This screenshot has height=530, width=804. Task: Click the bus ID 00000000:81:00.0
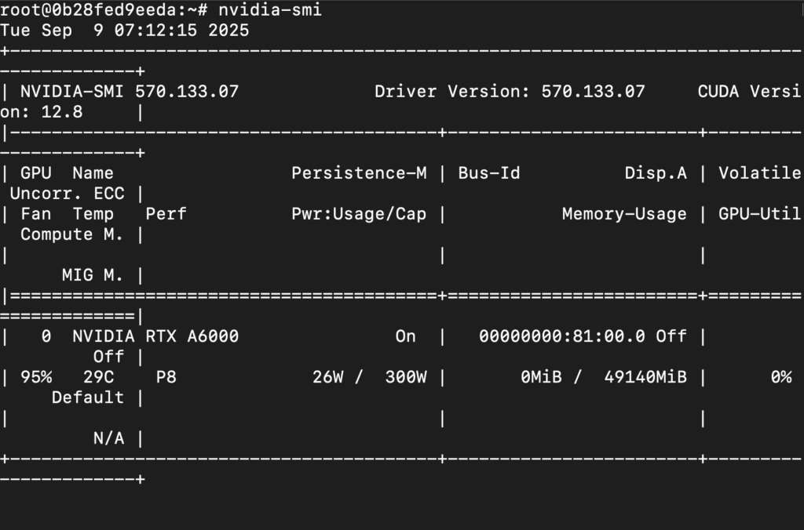pos(561,336)
